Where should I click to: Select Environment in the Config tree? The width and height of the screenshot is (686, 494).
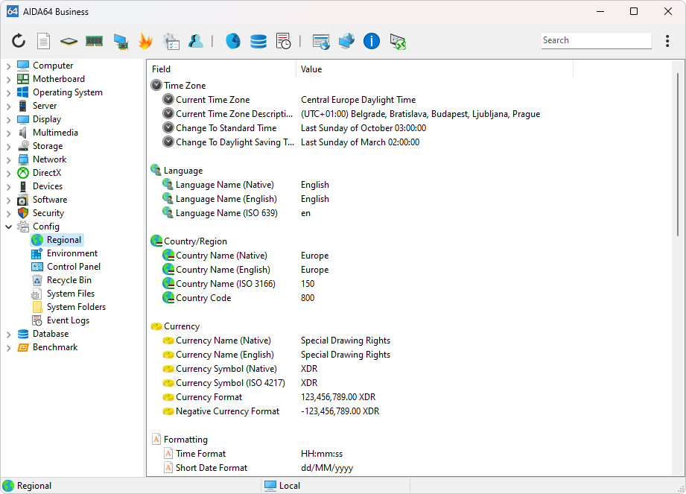click(72, 253)
